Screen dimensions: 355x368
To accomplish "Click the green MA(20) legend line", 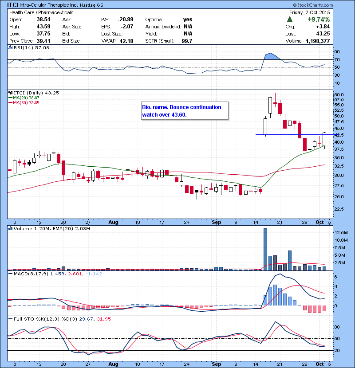I will pyautogui.click(x=11, y=98).
